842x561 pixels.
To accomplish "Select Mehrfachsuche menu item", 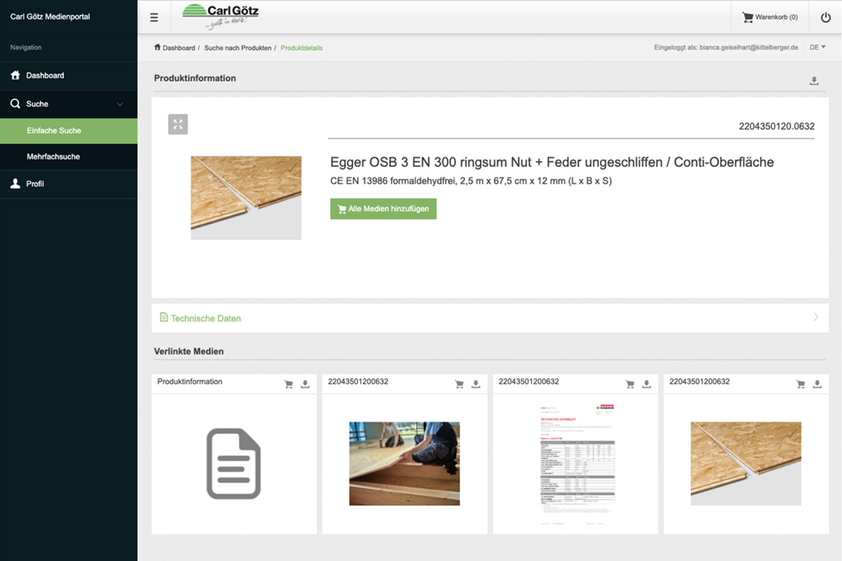I will pos(68,157).
